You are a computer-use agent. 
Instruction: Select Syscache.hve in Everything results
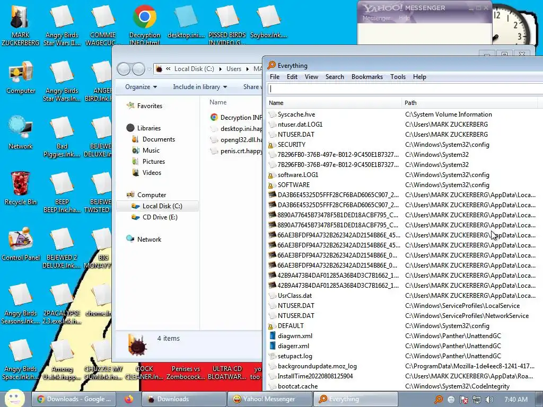click(296, 114)
